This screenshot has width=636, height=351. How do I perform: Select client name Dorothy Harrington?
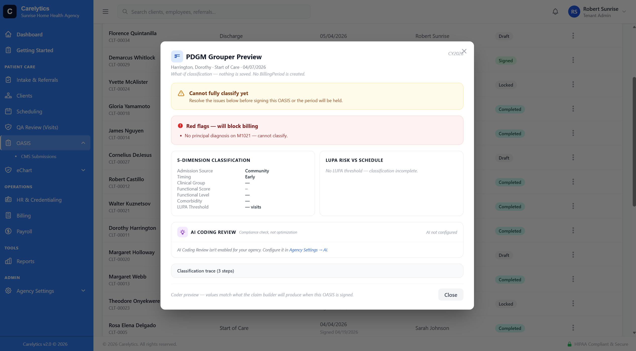(132, 228)
